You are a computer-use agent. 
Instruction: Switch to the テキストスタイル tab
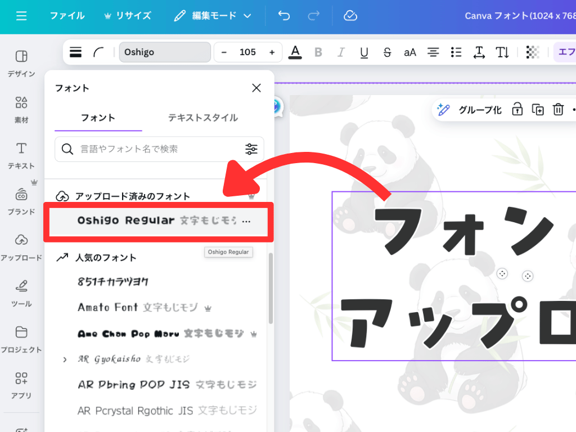coord(204,118)
